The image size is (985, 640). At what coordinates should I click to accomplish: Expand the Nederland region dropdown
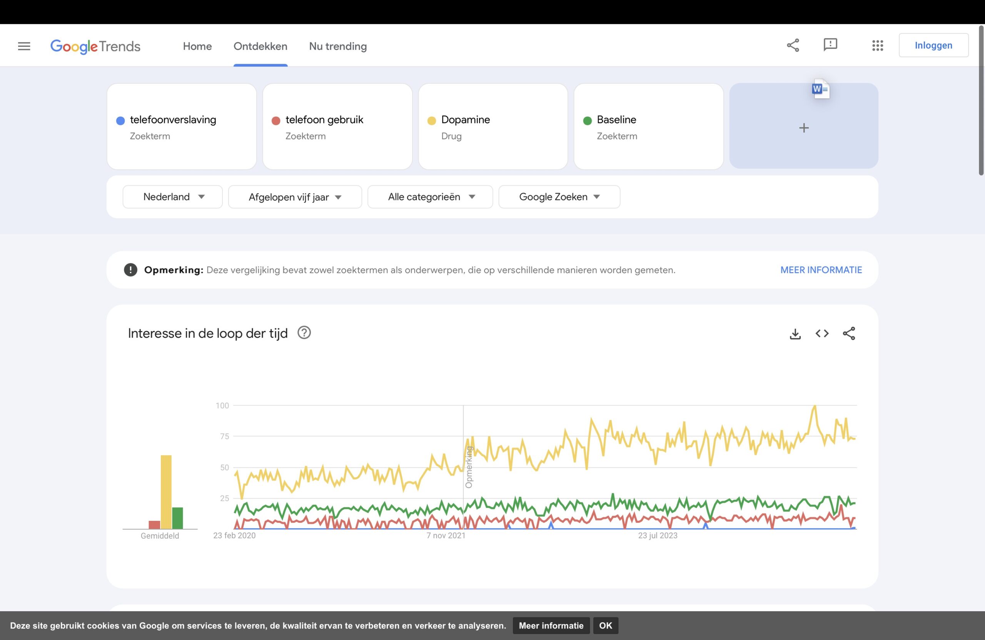[173, 197]
